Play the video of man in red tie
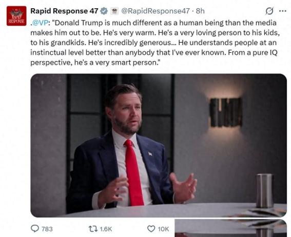 (159, 145)
